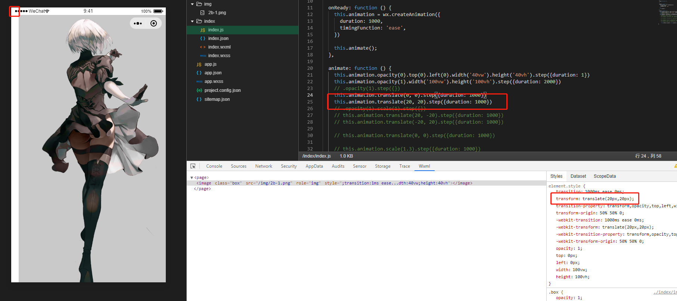Click the "onReady: function () {" code line
The image size is (677, 301).
[360, 8]
